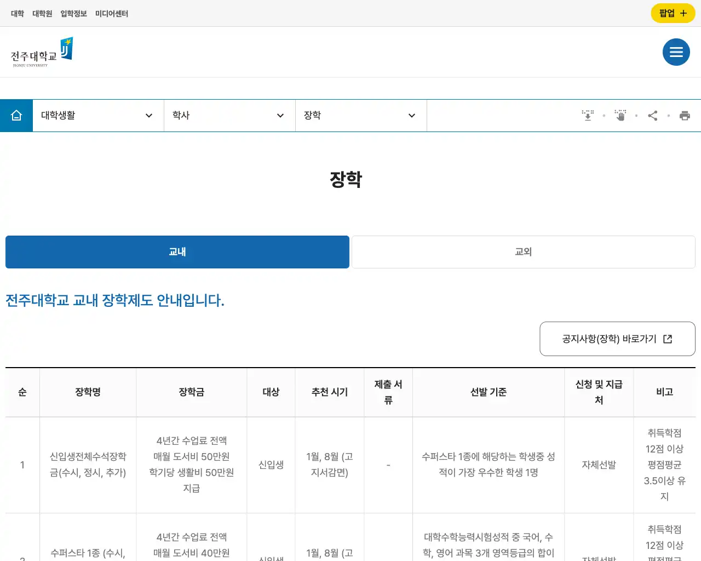Viewport: 701px width, 561px height.
Task: Go to home via house icon
Action: coord(16,116)
